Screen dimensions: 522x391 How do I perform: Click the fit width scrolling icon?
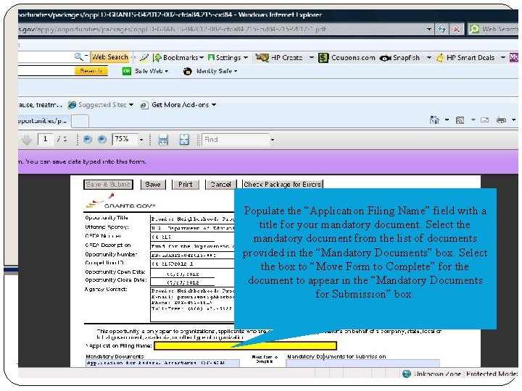point(163,140)
